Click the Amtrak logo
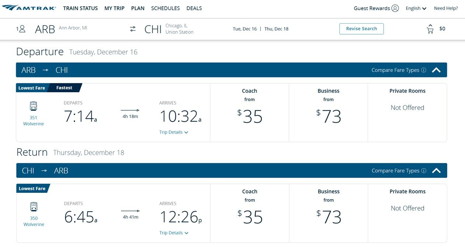The image size is (465, 247). [29, 8]
